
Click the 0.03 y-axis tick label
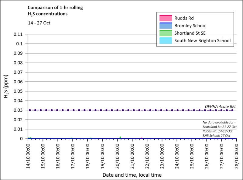[18, 110]
